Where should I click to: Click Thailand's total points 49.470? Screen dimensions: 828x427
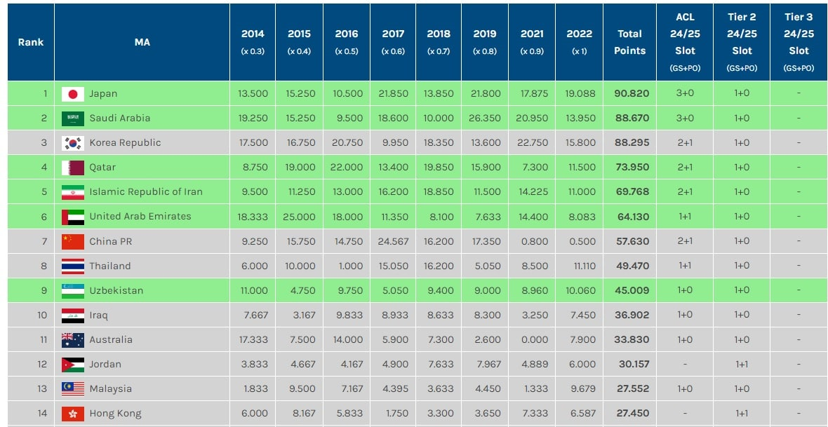pyautogui.click(x=633, y=266)
